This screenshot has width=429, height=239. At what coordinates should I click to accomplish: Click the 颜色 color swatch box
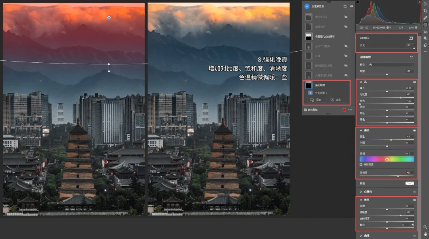coord(409,183)
